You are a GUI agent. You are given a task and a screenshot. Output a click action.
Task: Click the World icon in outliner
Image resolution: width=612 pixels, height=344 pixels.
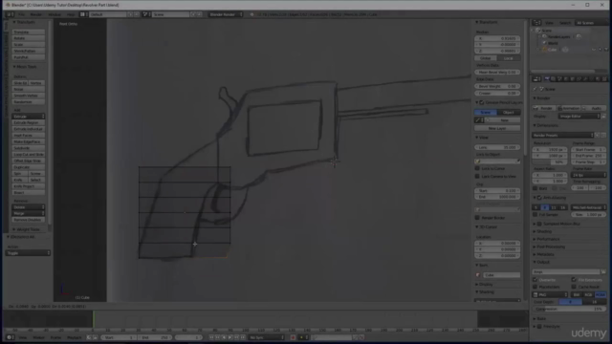point(544,43)
